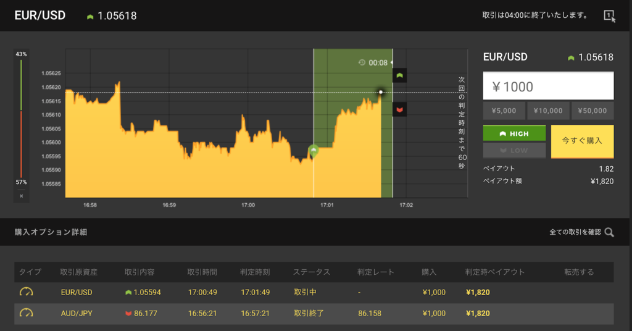Set amount with ¥10,000 preset

548,111
